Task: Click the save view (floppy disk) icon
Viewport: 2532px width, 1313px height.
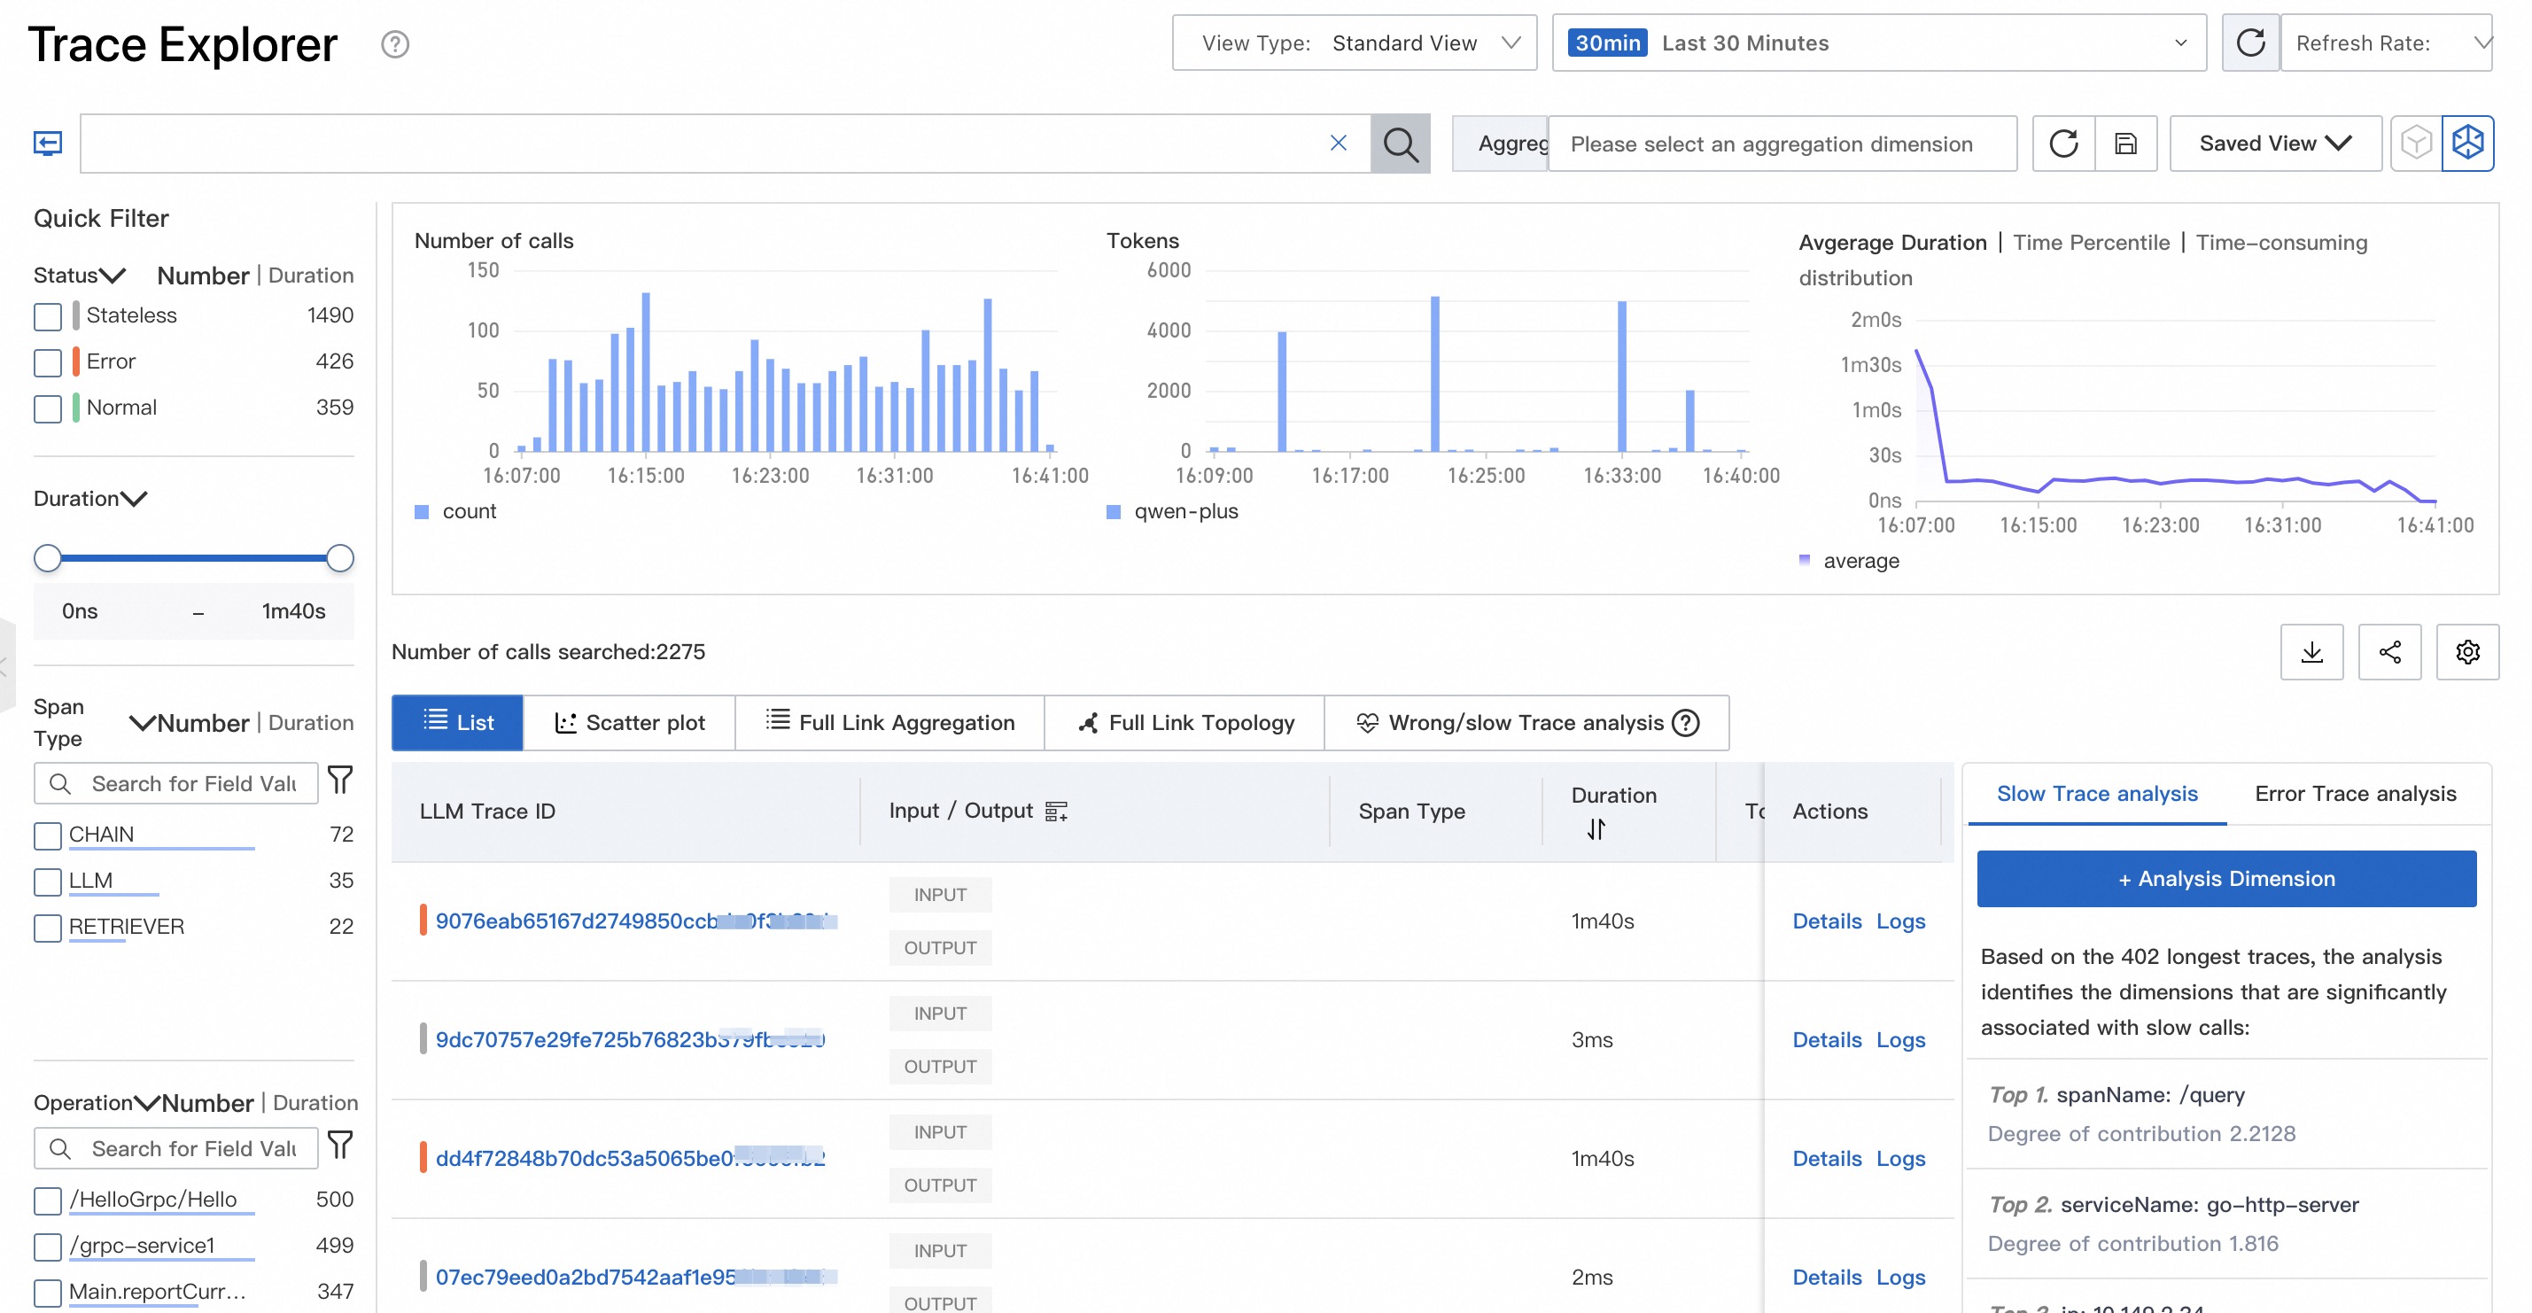Action: coord(2126,144)
